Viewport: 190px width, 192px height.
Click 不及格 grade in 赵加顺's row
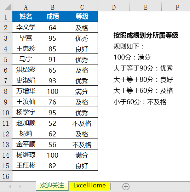pyautogui.click(x=82, y=123)
